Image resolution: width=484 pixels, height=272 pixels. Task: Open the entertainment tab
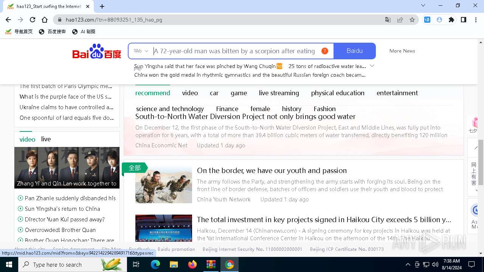point(397,93)
